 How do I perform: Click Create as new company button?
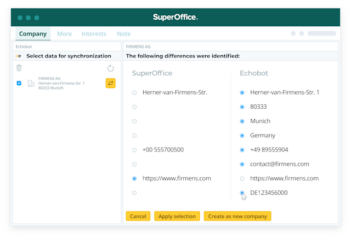point(237,216)
